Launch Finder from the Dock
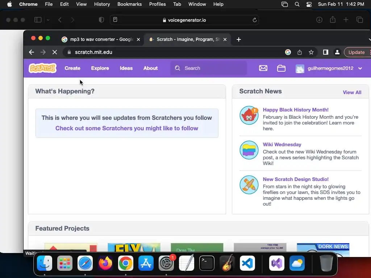The height and width of the screenshot is (278, 371). pyautogui.click(x=45, y=263)
